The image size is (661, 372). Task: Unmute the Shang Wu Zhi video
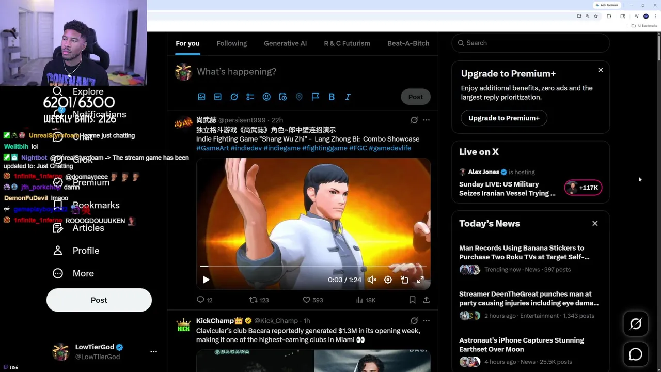pyautogui.click(x=372, y=280)
